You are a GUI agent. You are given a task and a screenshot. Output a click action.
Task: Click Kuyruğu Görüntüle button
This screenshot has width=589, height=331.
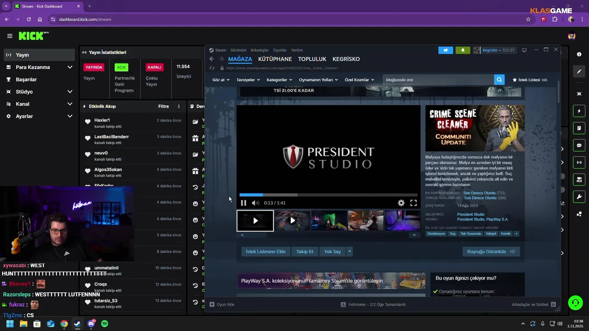tap(491, 251)
